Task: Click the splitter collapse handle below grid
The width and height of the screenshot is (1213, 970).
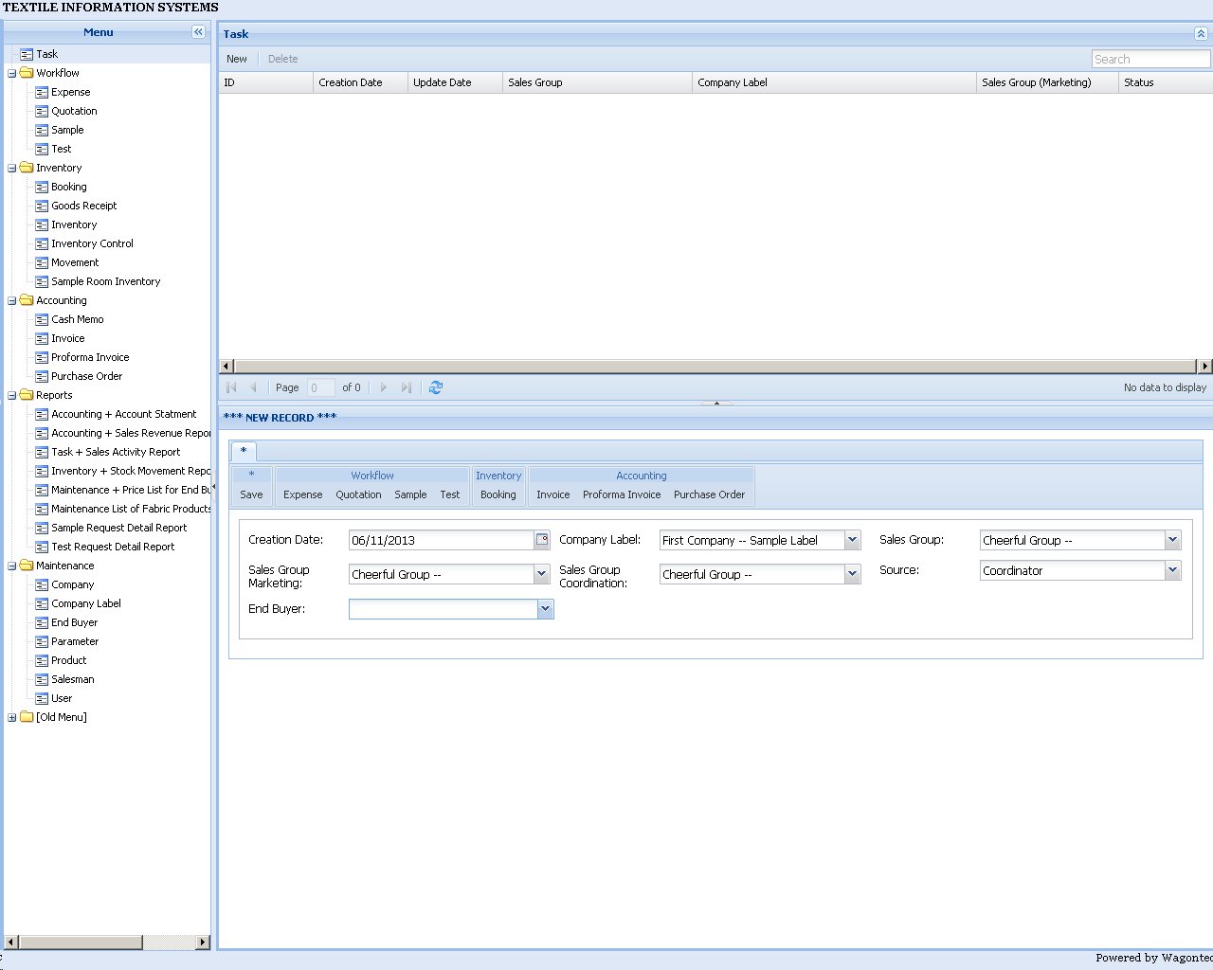Action: coord(716,403)
